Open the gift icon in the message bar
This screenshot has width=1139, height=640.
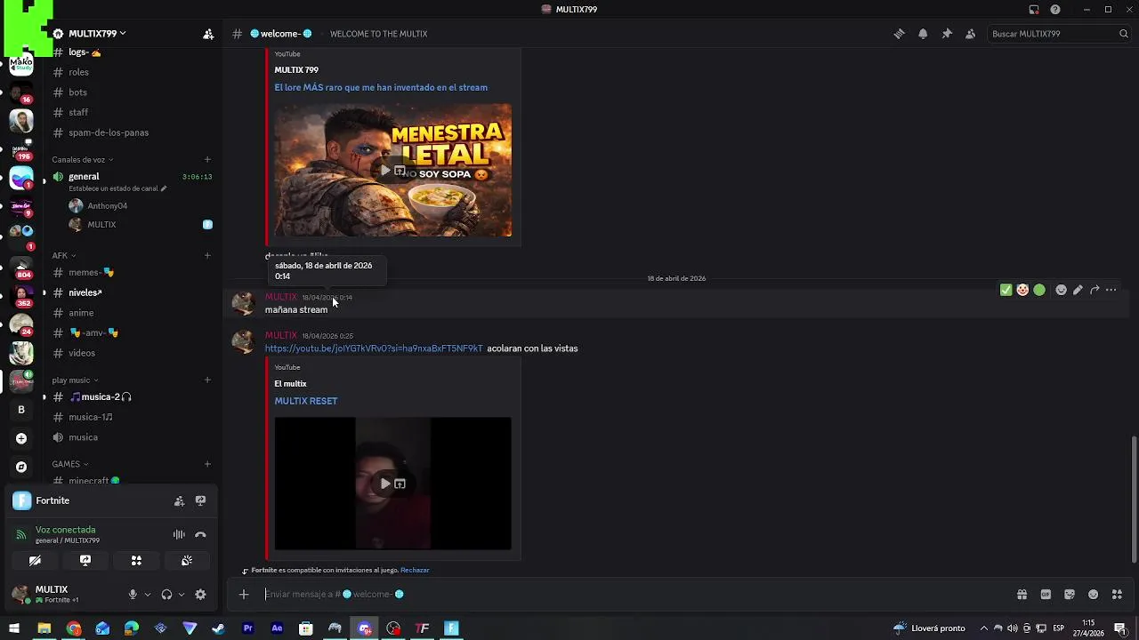pos(1022,595)
